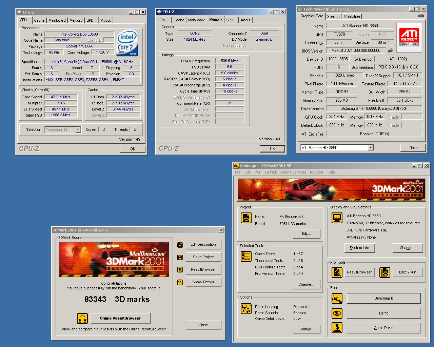This screenshot has height=347, width=434.
Task: Click the Project document icon in 3DMark2001
Action: pyautogui.click(x=246, y=218)
